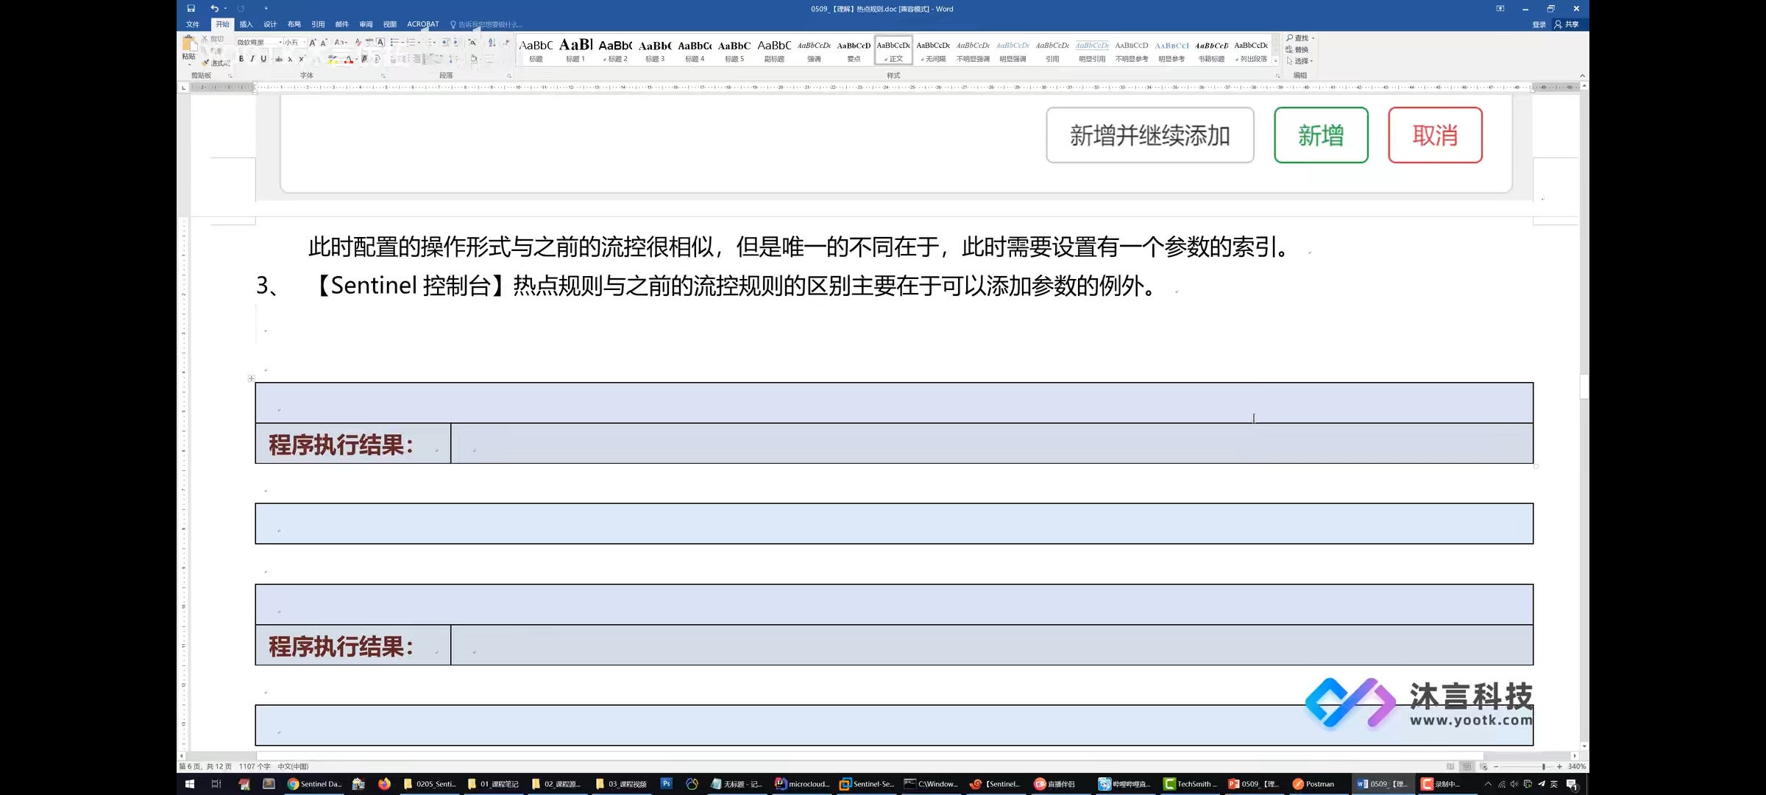
Task: Apply the 标题 2 style
Action: click(x=615, y=50)
